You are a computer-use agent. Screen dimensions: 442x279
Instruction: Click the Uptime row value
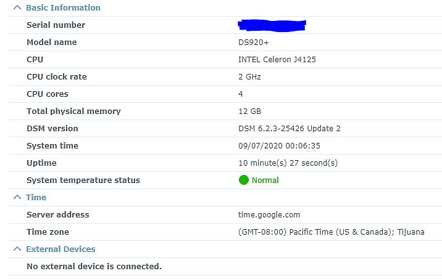288,163
